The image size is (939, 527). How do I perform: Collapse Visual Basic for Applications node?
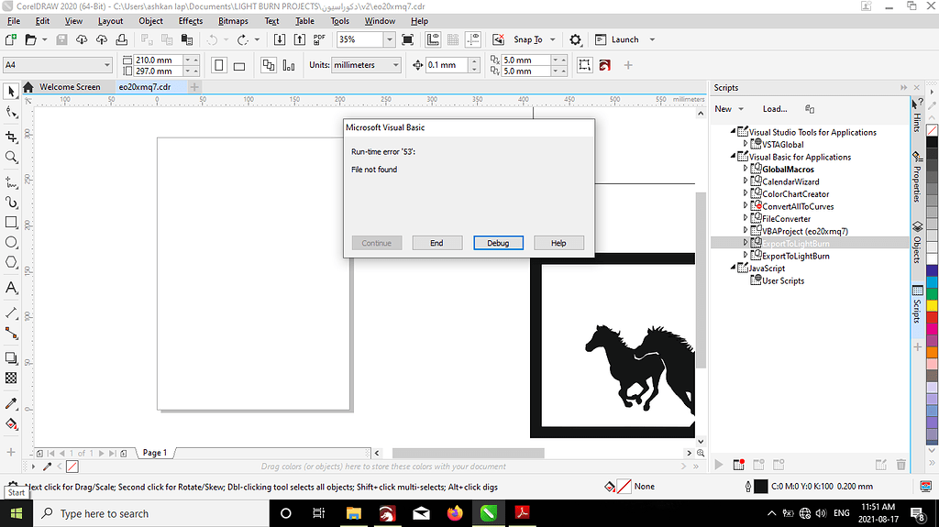tap(733, 157)
